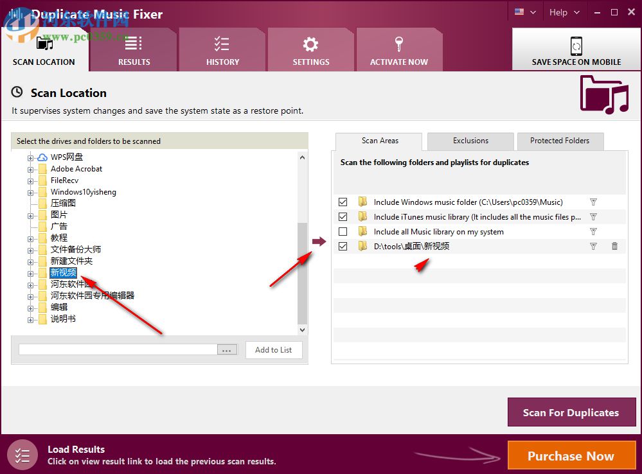This screenshot has width=642, height=474.
Task: Click Scan For Duplicates button
Action: [571, 412]
